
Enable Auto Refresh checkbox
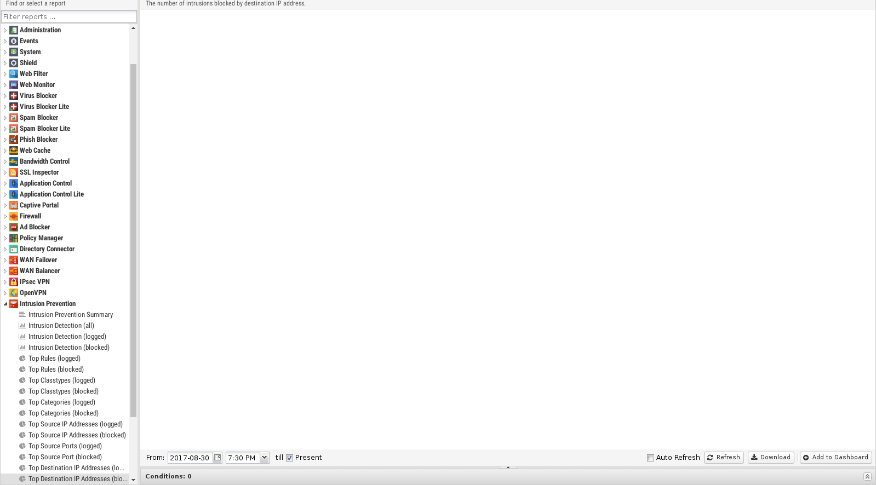[x=650, y=458]
